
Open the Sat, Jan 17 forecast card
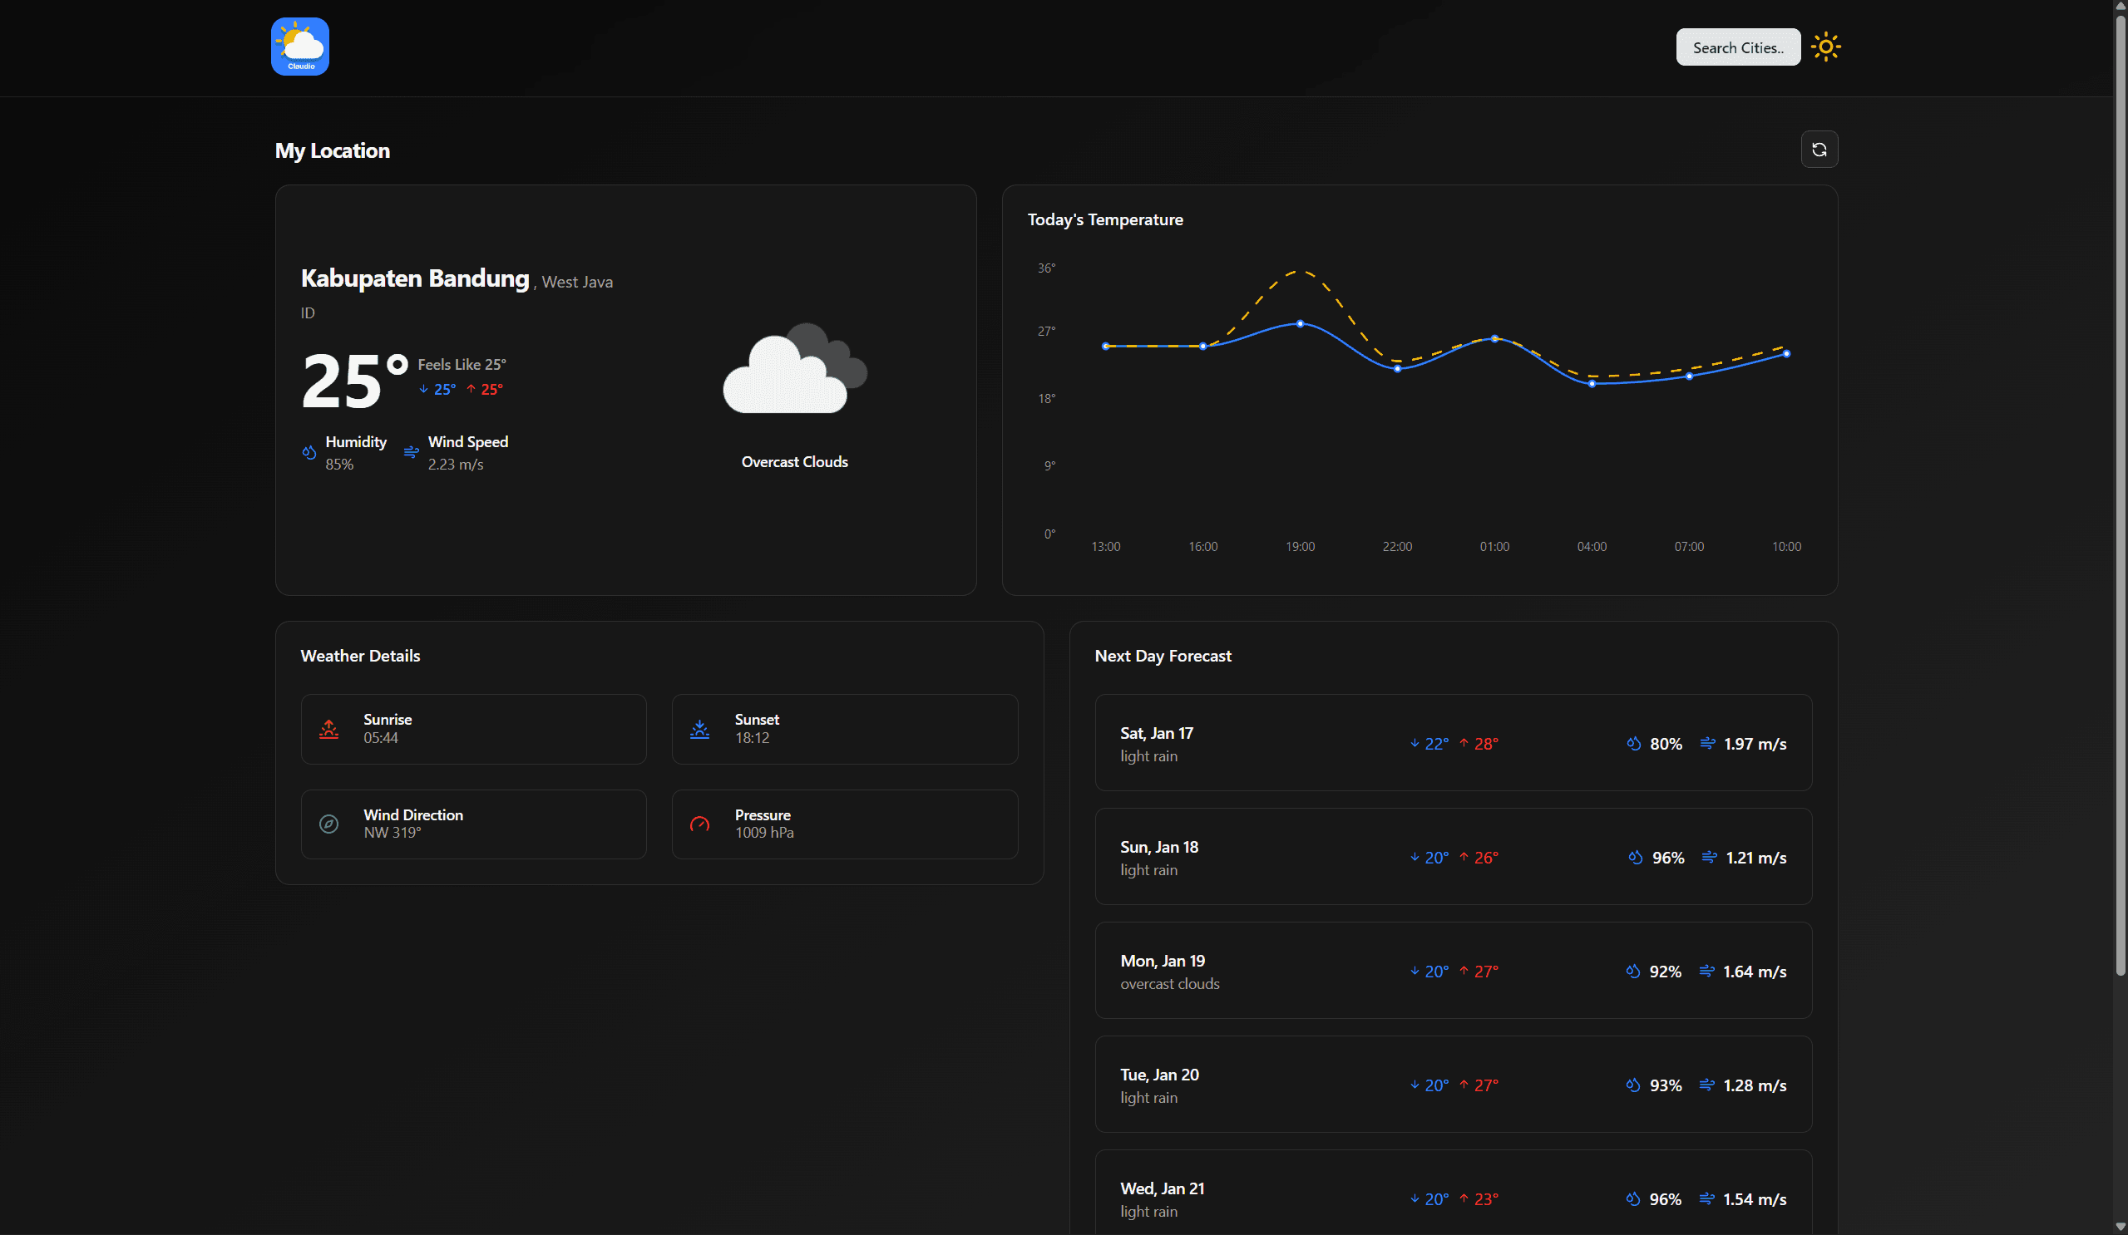(x=1454, y=743)
